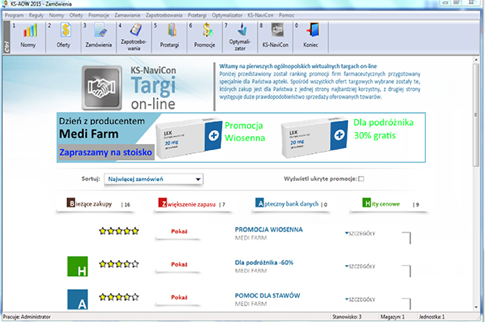Click the five-star rating of PROMOCJA WIOSENNA
Viewport: 485px width, 322px height.
pos(119,231)
